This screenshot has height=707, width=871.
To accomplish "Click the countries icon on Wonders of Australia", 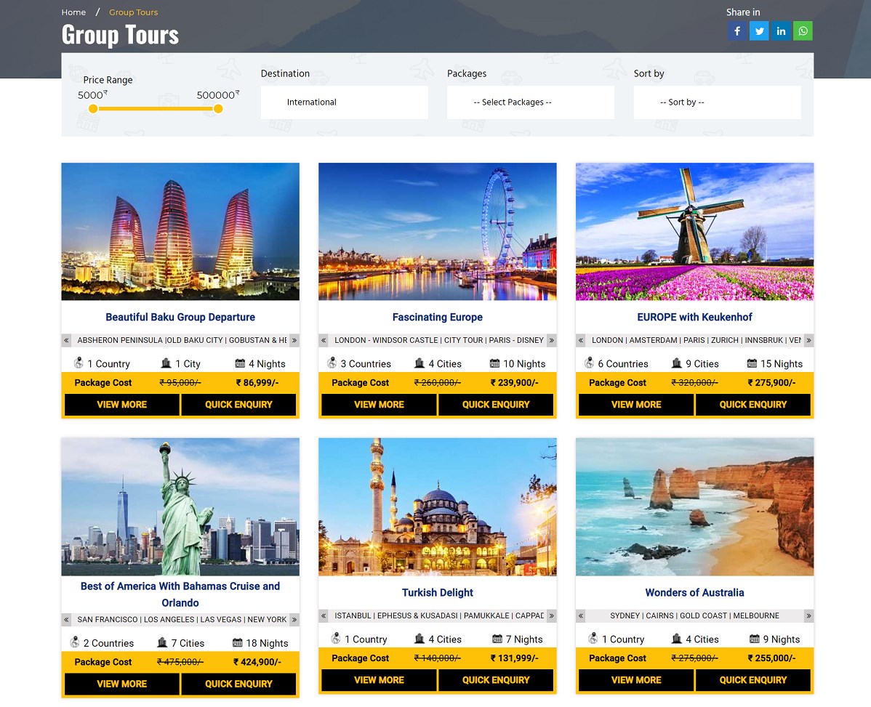I will [593, 639].
